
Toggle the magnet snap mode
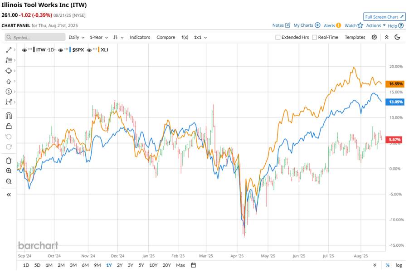(x=9, y=116)
